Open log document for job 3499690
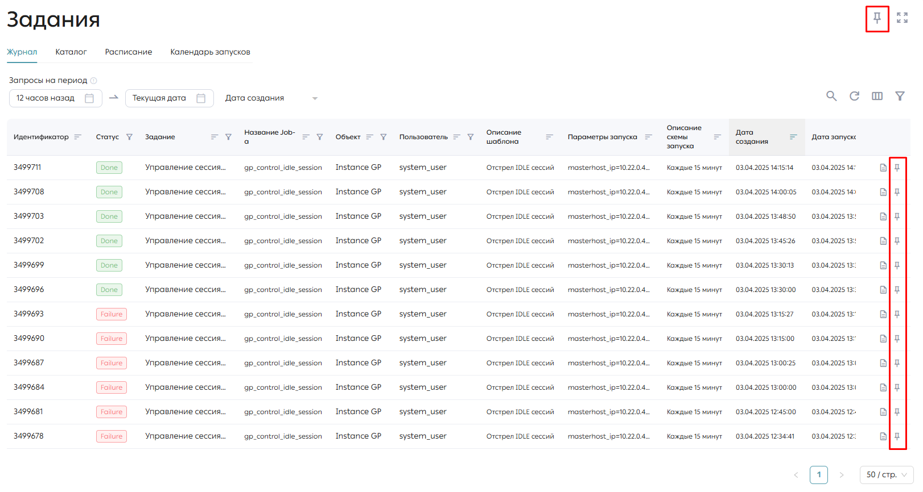The width and height of the screenshot is (923, 492). pyautogui.click(x=883, y=339)
